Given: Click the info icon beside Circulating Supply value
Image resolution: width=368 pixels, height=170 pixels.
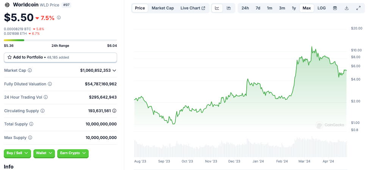Looking at the screenshot, I should [114, 111].
